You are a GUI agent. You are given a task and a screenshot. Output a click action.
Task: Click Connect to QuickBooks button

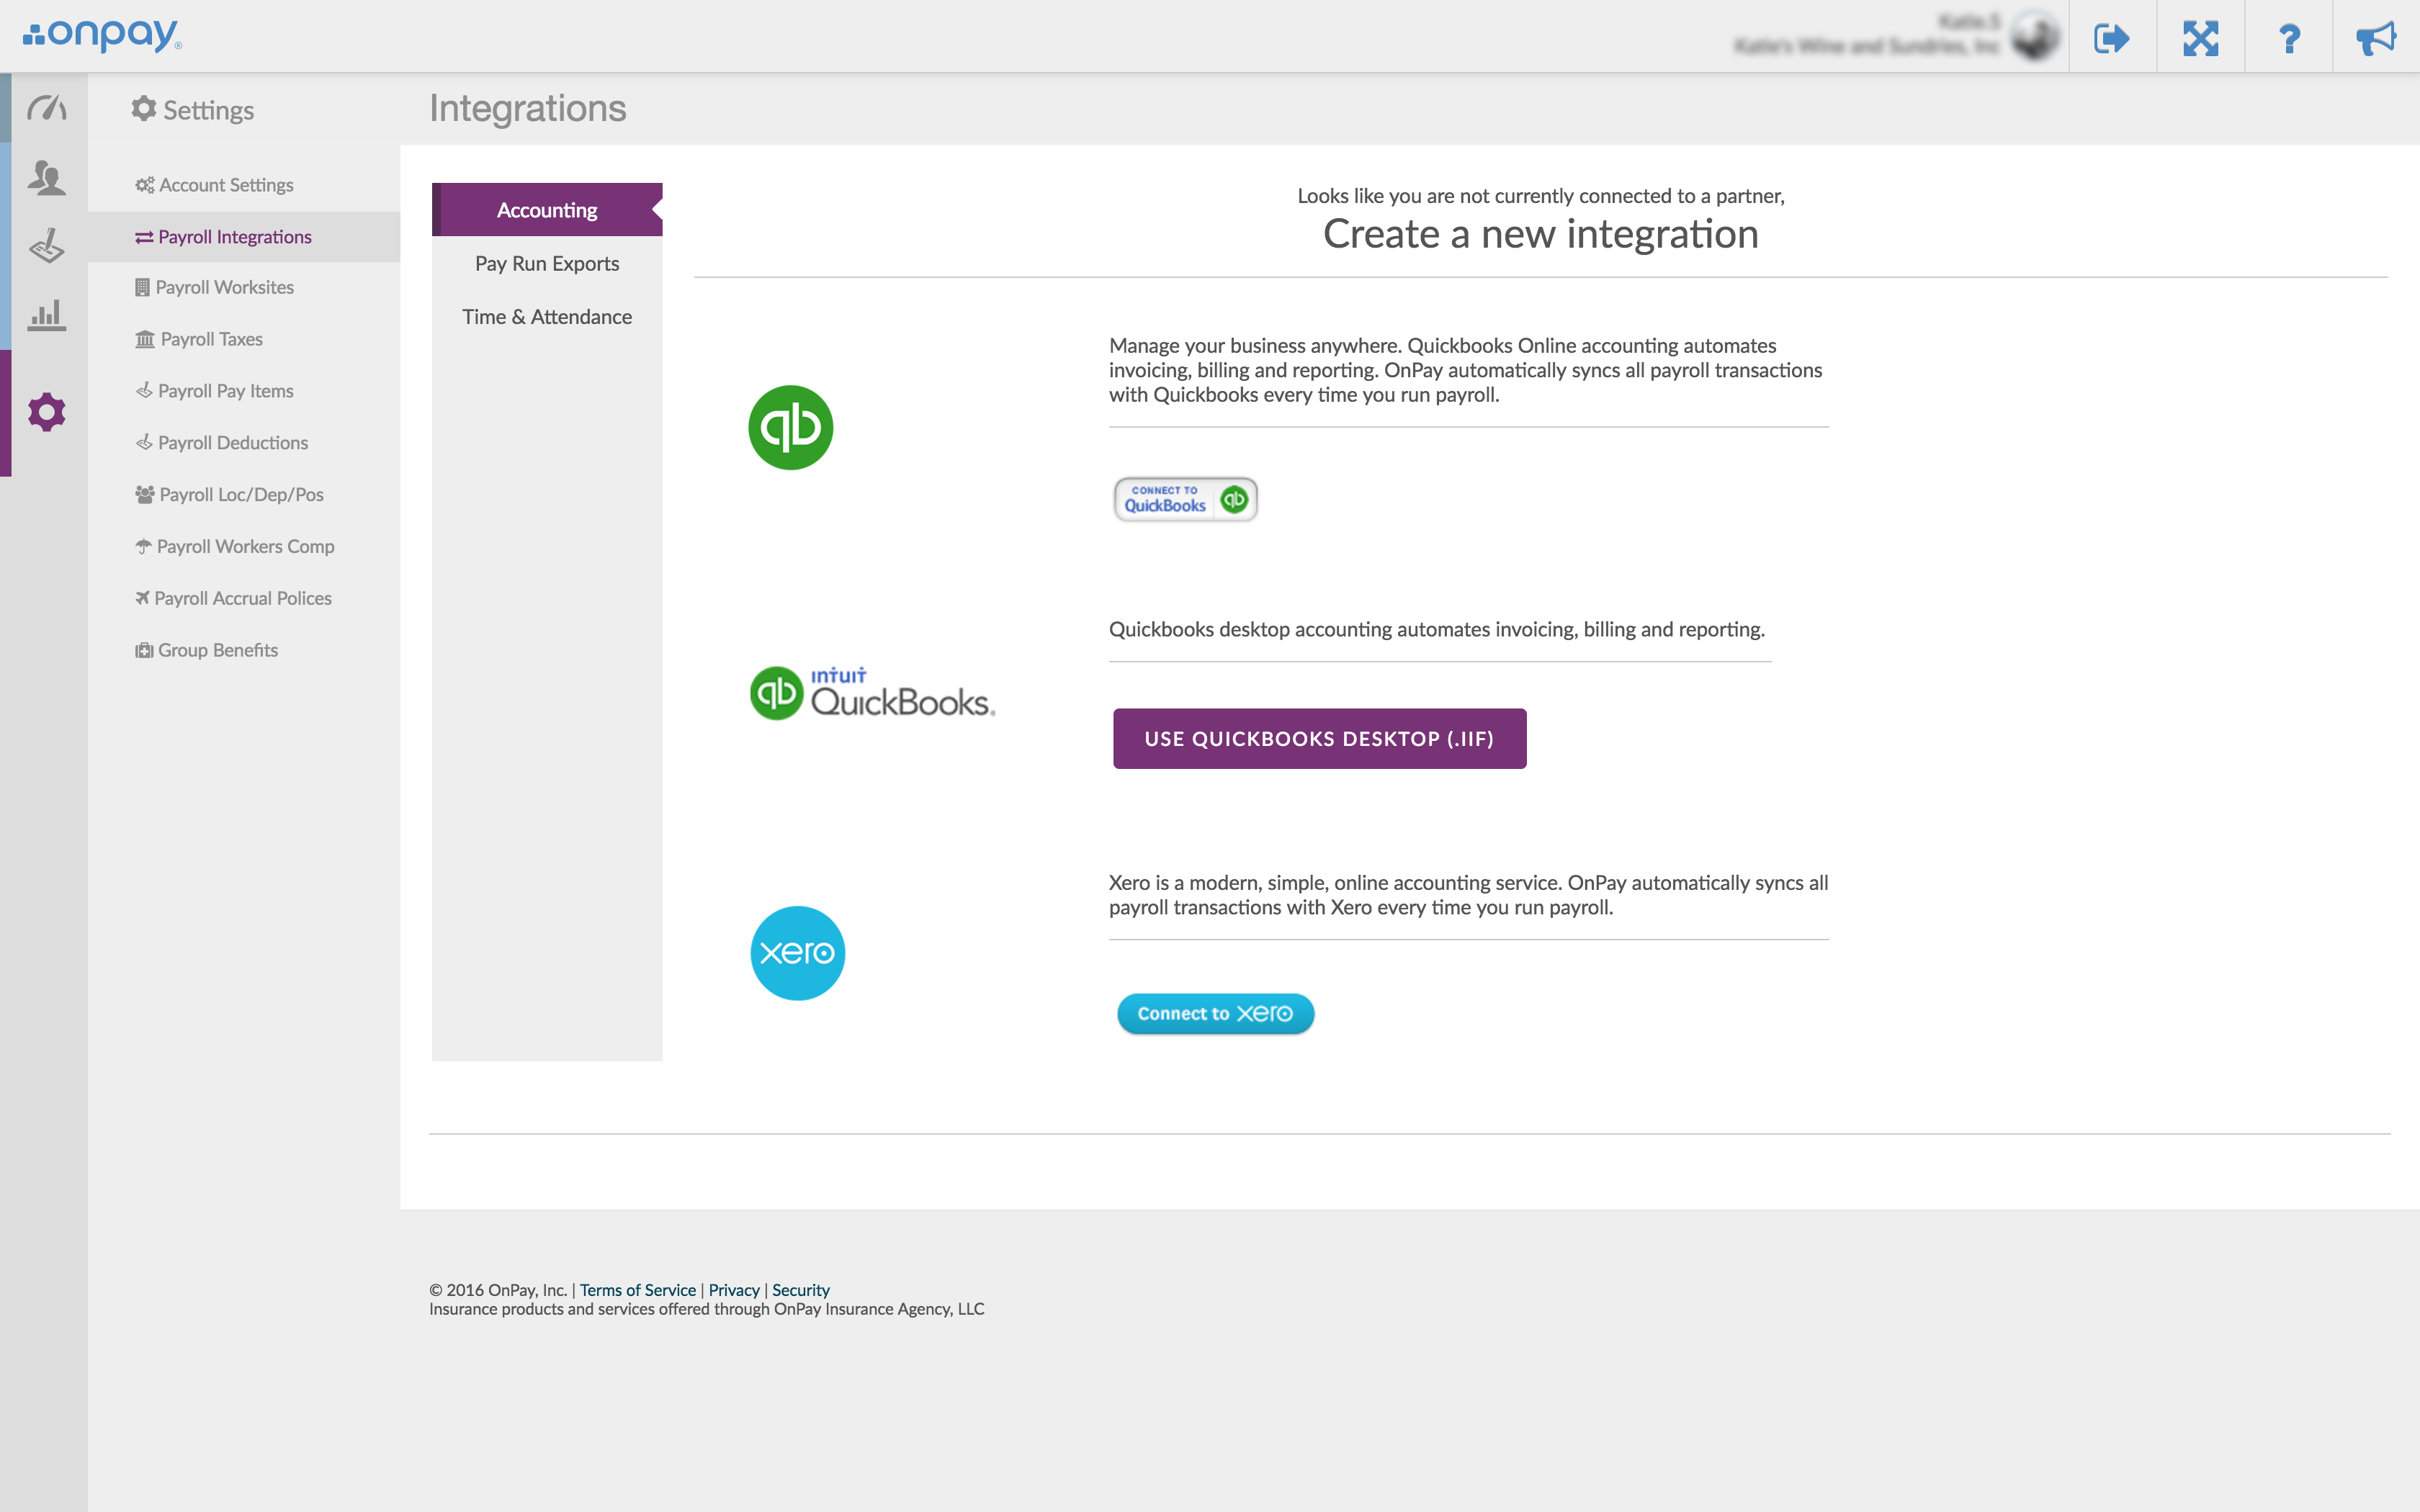coord(1185,499)
